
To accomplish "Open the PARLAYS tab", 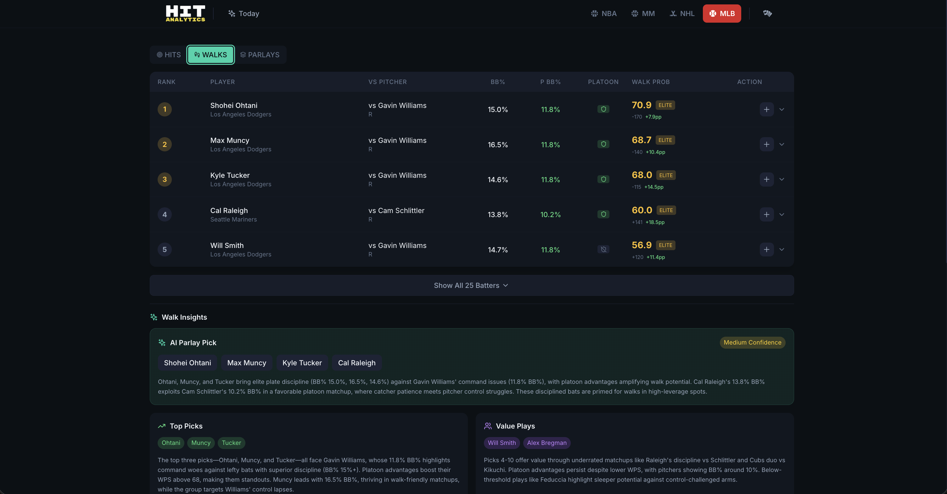I will point(260,54).
